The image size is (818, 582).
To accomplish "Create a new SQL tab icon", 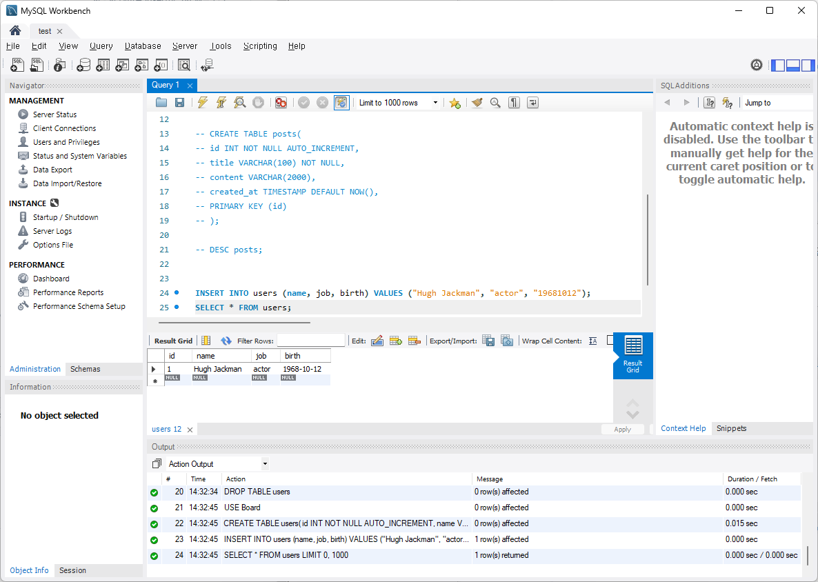I will (17, 65).
